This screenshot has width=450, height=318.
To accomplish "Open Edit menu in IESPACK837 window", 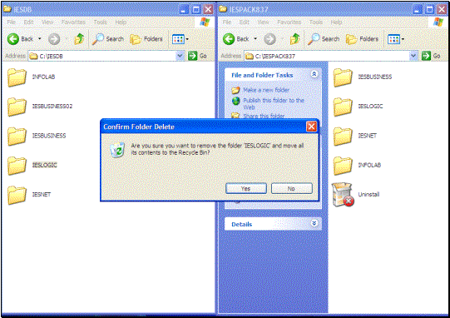I will point(245,22).
